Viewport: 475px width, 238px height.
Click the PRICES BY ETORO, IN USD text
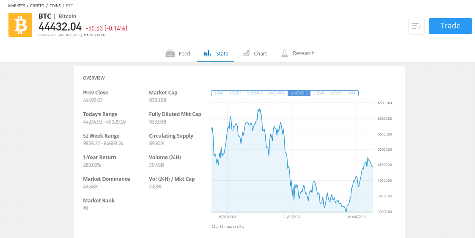[x=57, y=35]
